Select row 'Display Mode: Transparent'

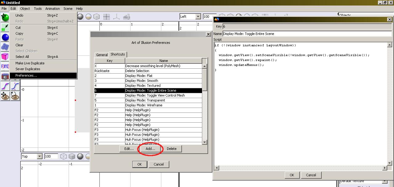coord(148,100)
